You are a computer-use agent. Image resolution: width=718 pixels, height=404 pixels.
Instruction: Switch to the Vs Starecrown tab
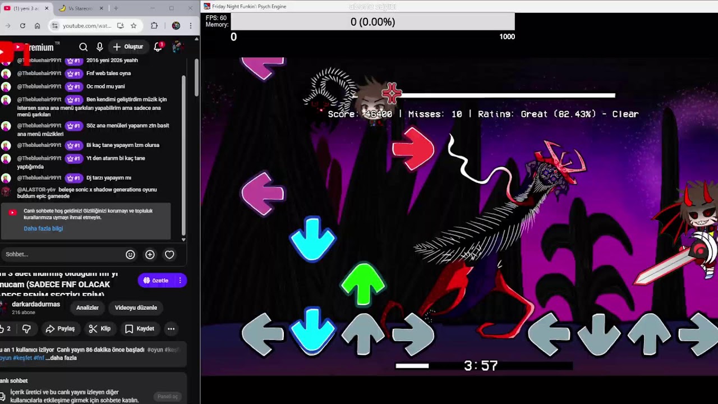[x=80, y=8]
